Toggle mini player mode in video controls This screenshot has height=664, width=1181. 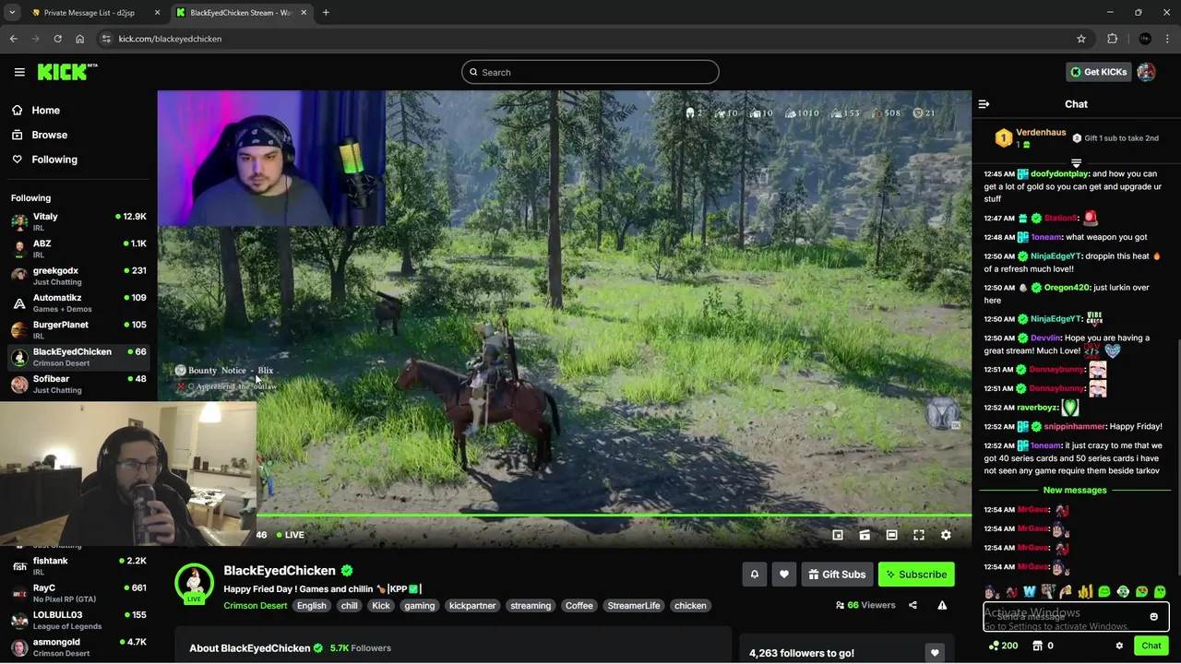(838, 535)
